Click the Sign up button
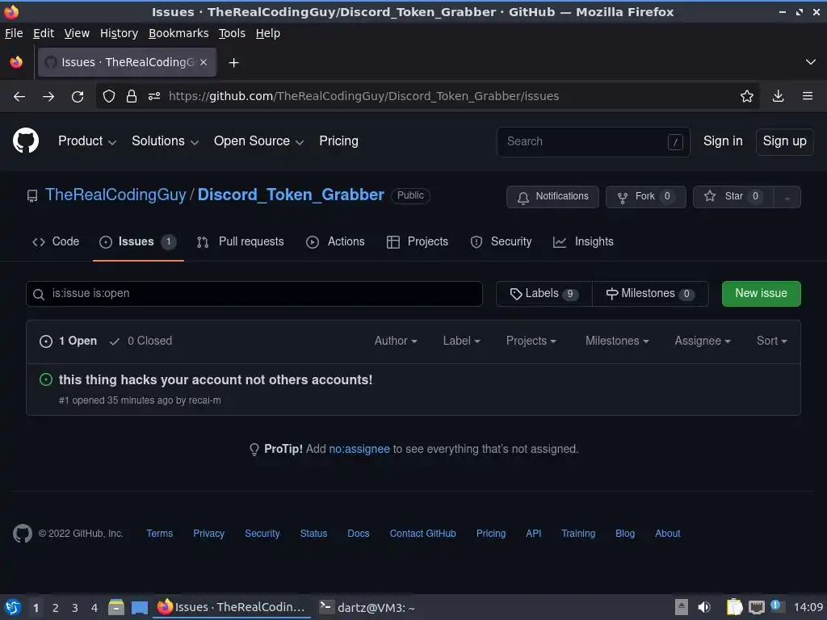Image resolution: width=827 pixels, height=620 pixels. coord(785,141)
